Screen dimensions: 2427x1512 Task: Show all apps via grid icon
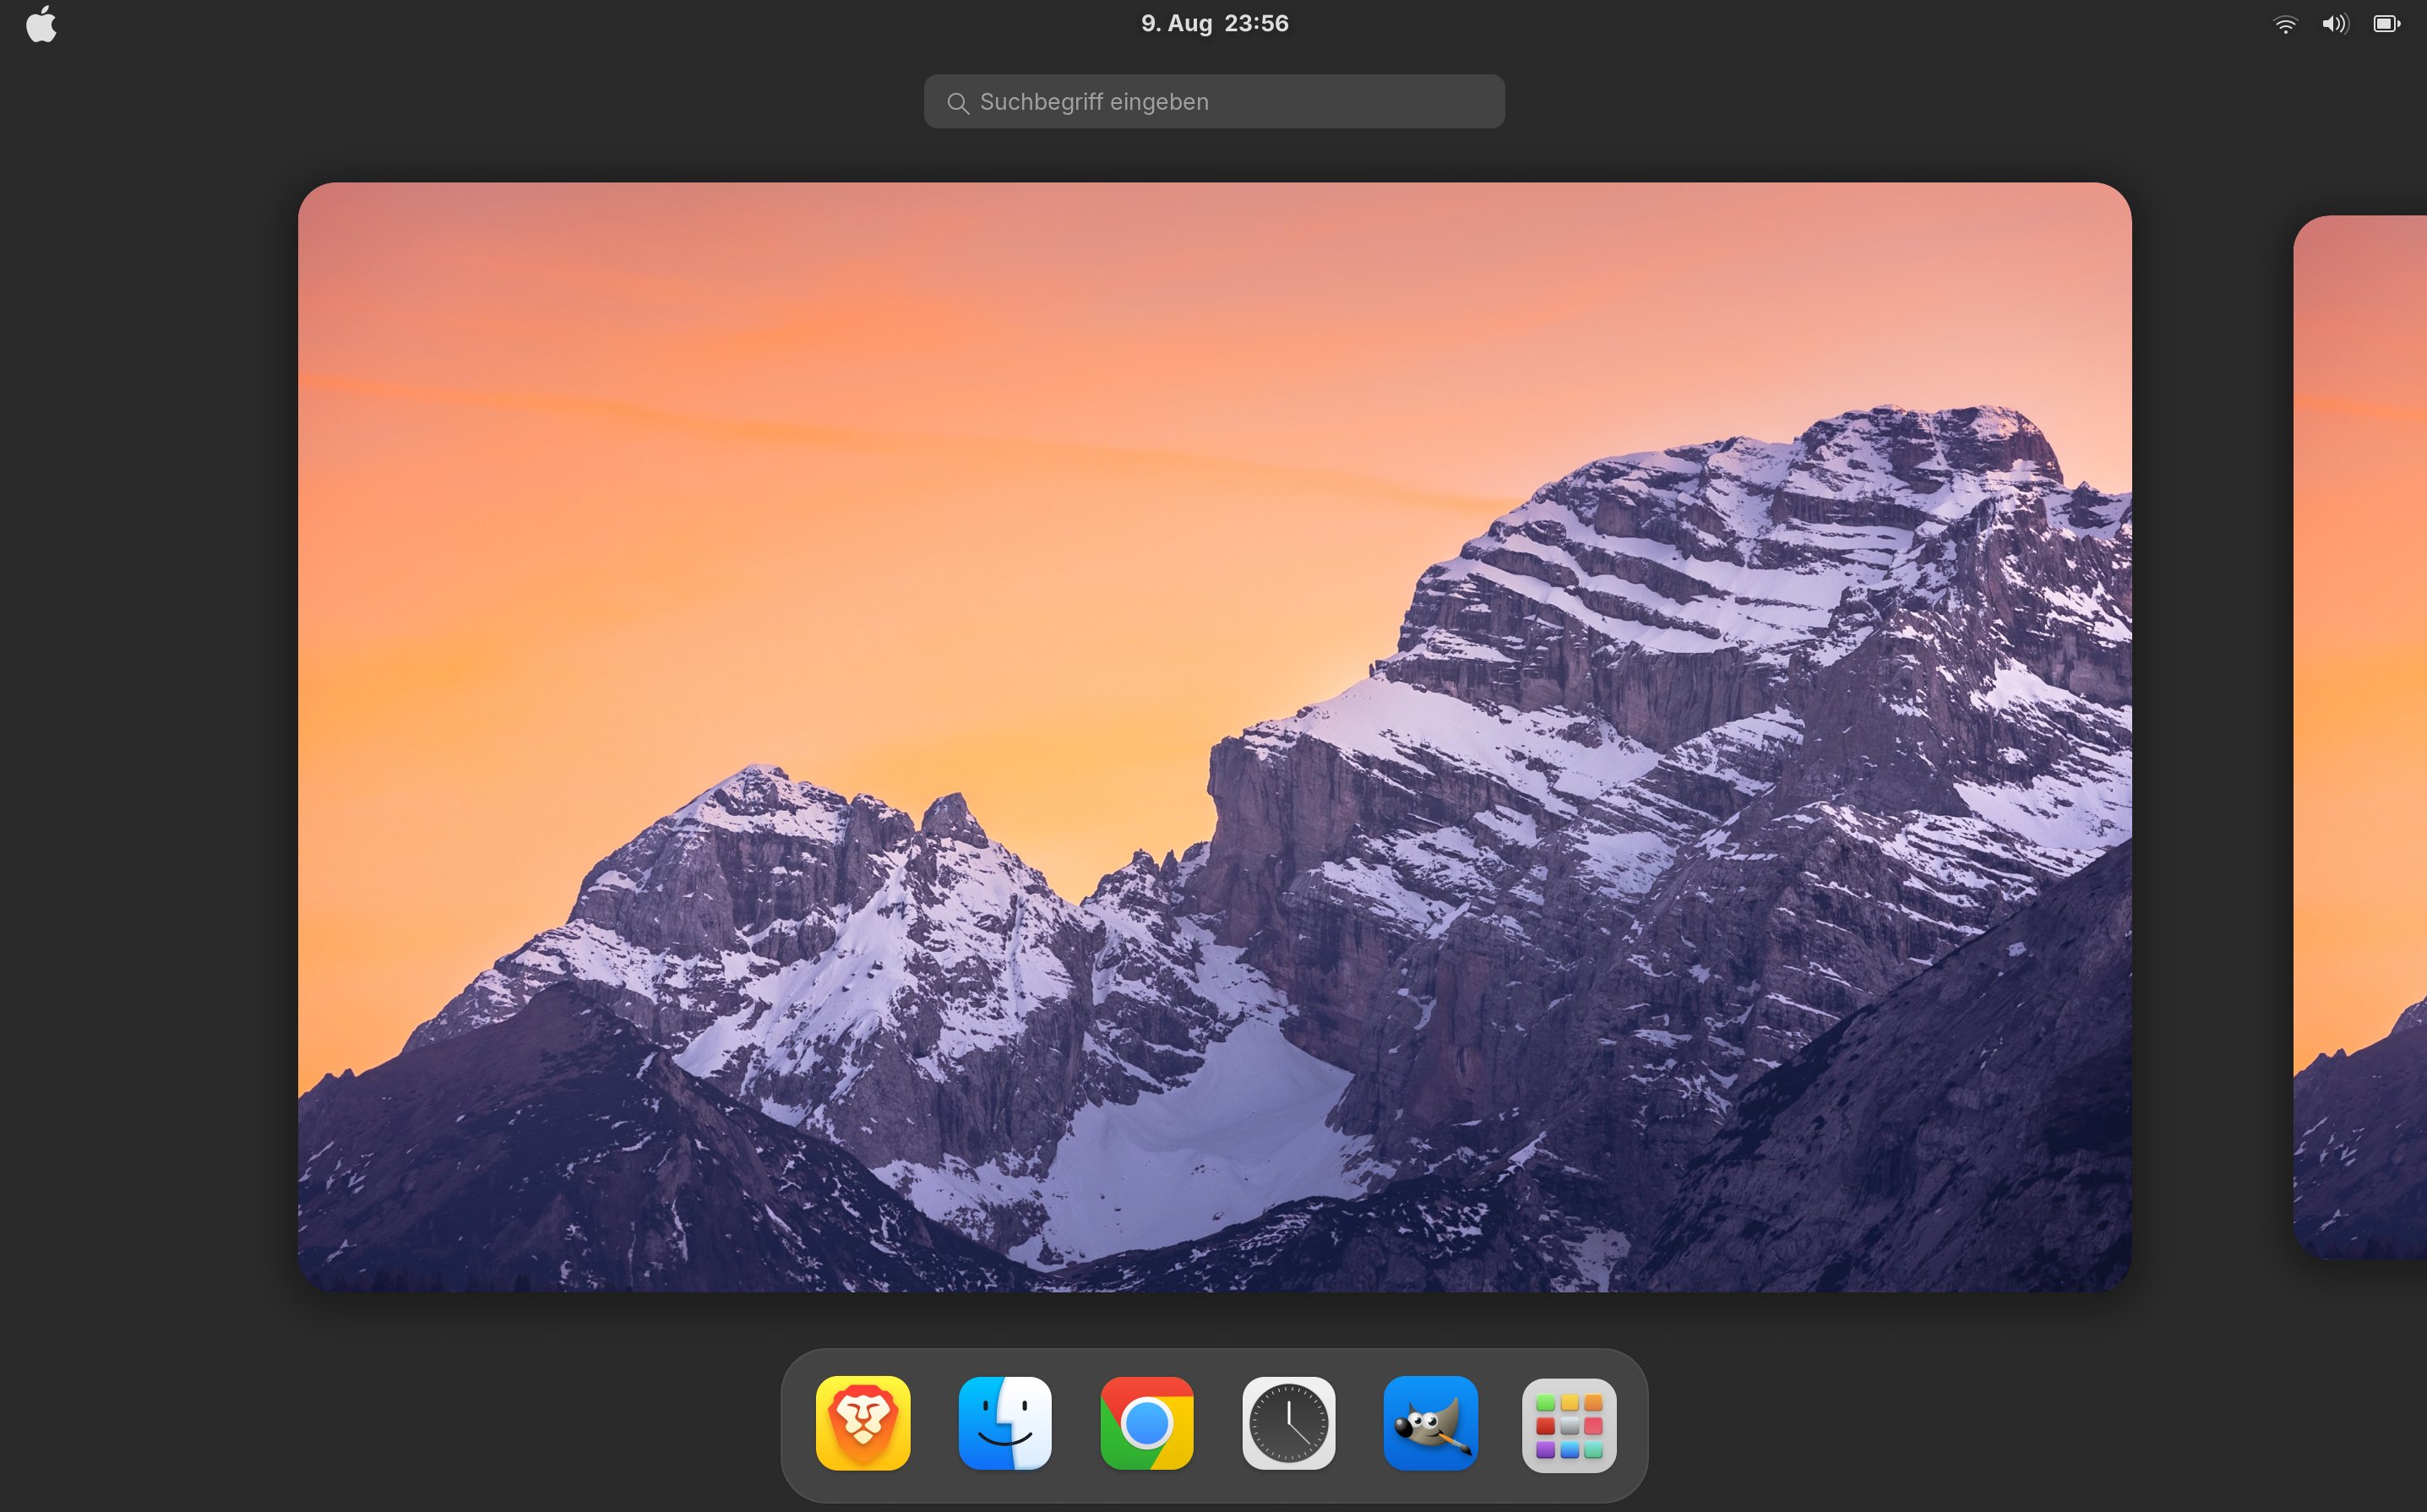coord(1568,1424)
